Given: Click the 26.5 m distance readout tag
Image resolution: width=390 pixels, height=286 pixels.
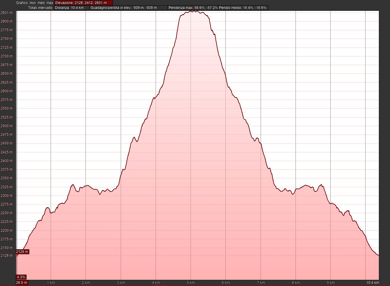Looking at the screenshot, I should pyautogui.click(x=22, y=283).
